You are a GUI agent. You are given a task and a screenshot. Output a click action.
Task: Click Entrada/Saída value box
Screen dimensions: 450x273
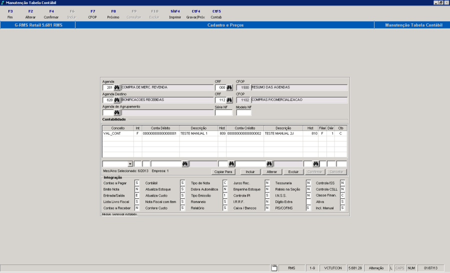pyautogui.click(x=137, y=195)
